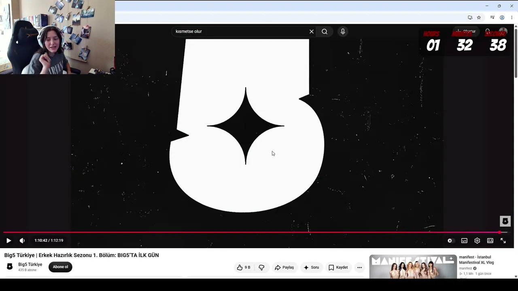518x291 pixels.
Task: Open the Chrome three-dot menu
Action: tap(512, 17)
